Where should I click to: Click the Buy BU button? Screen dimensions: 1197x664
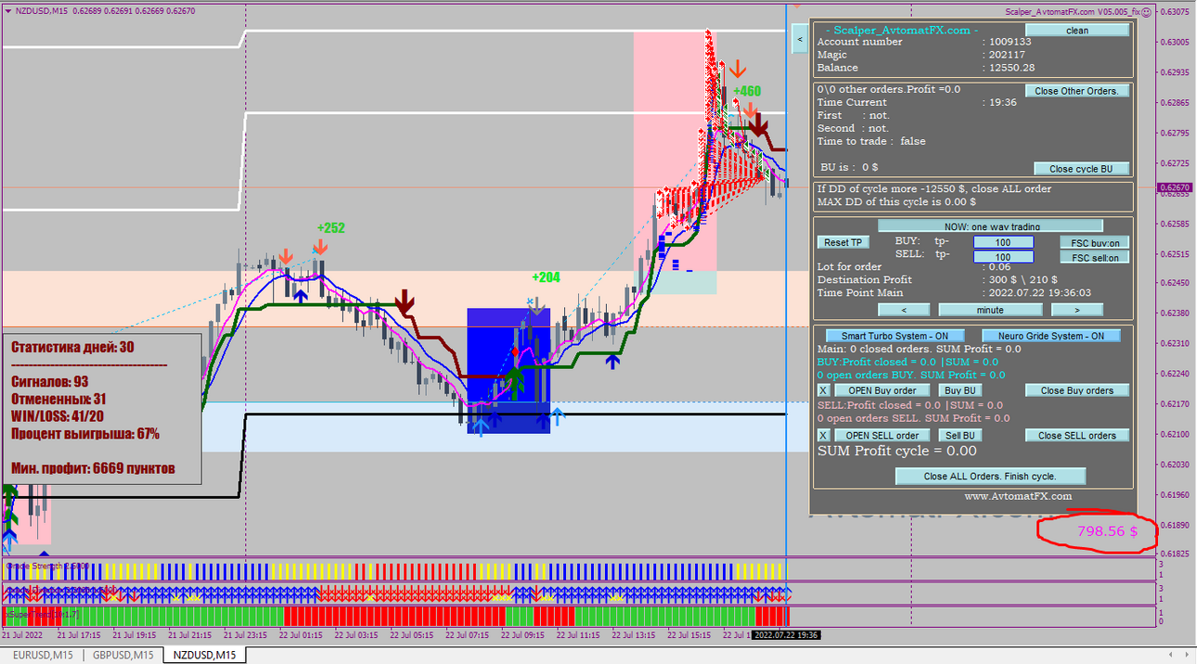pyautogui.click(x=959, y=390)
